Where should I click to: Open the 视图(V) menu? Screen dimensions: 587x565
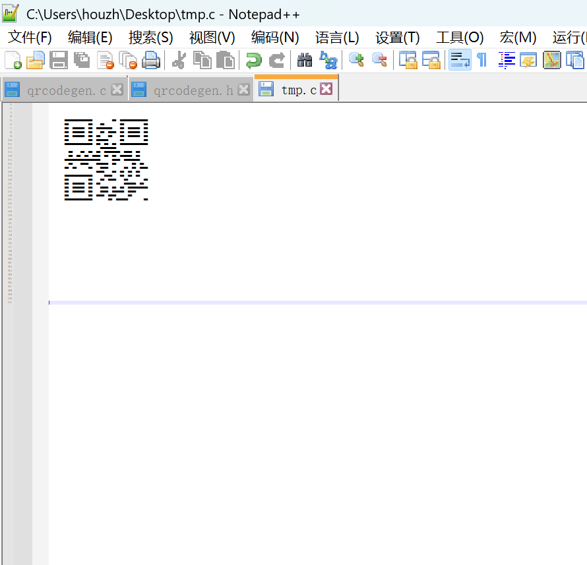tap(212, 38)
